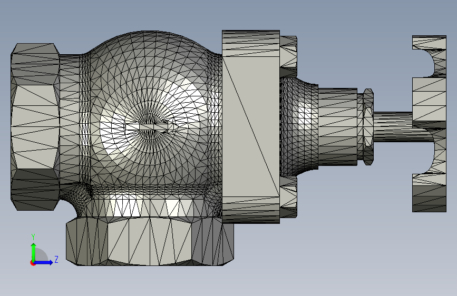Select the curved bonnet neck after flange
This screenshot has width=457, height=296.
(299, 127)
